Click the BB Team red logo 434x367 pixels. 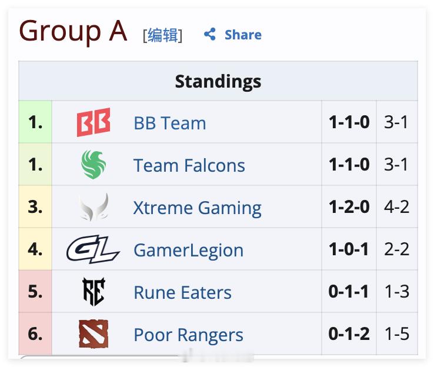(x=94, y=122)
